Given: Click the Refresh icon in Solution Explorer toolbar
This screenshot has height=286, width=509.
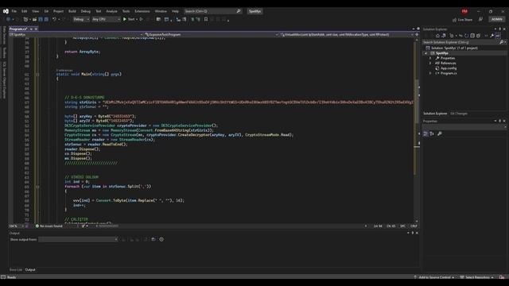Looking at the screenshot, I should click(467, 36).
